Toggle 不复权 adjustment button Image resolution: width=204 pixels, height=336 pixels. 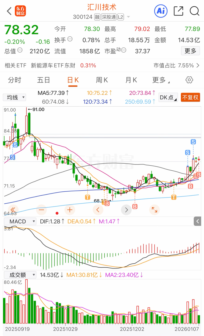(x=190, y=97)
